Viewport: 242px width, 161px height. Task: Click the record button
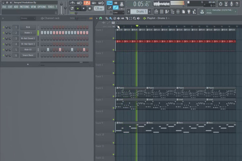(x=90, y=8)
